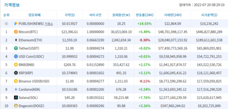Viewport: 228px width, 109px height.
Task: Click the Dogecoin logo icon
Action: click(16, 106)
